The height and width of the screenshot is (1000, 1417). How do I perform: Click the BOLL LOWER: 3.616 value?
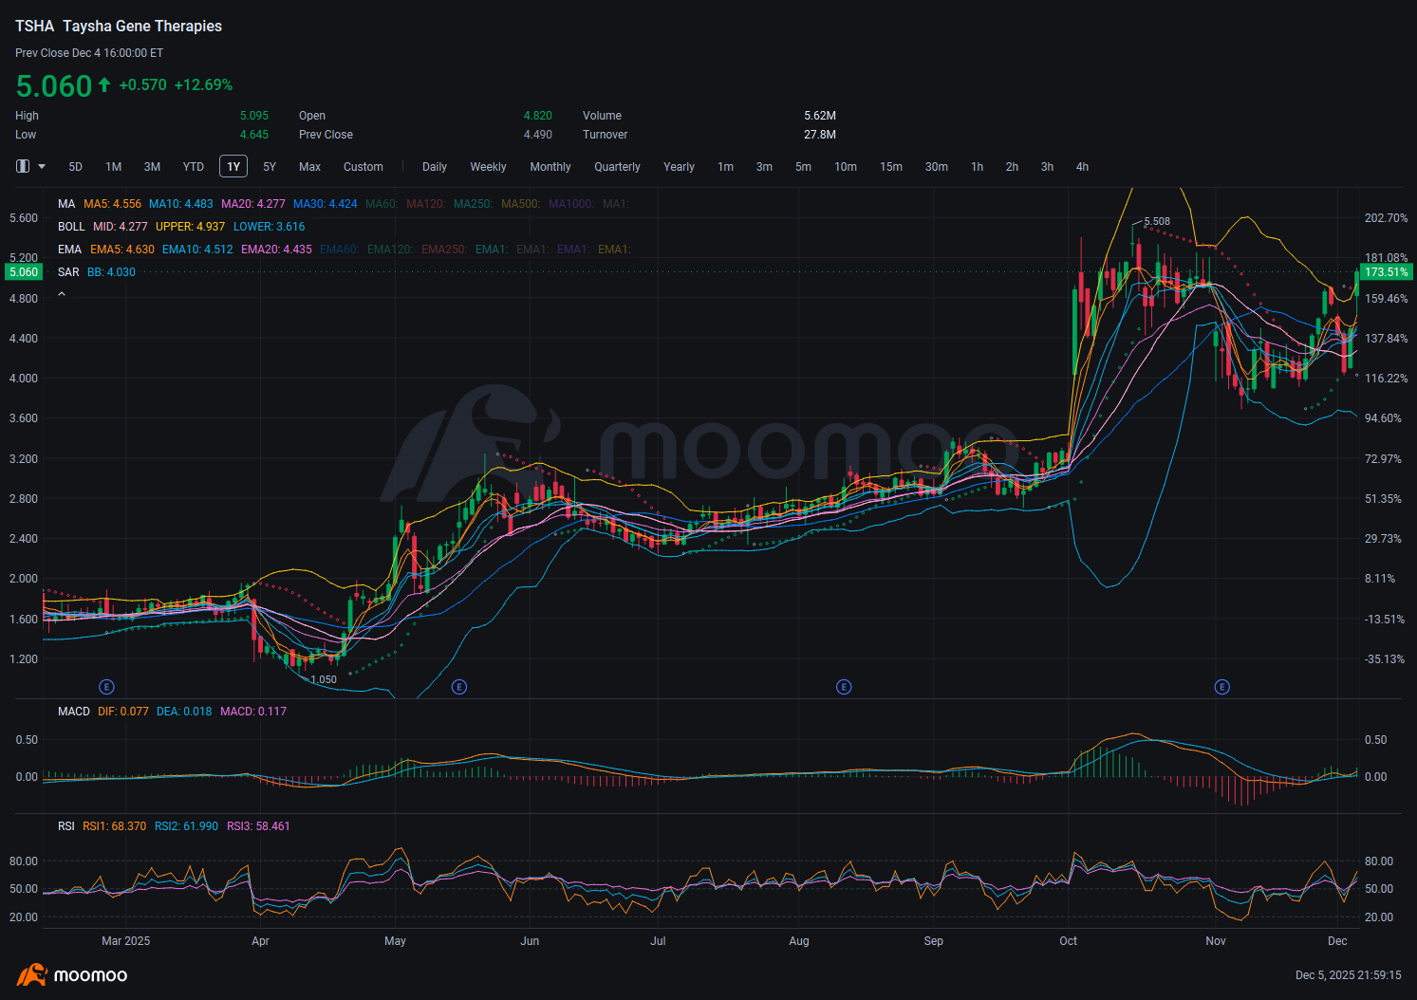270,227
